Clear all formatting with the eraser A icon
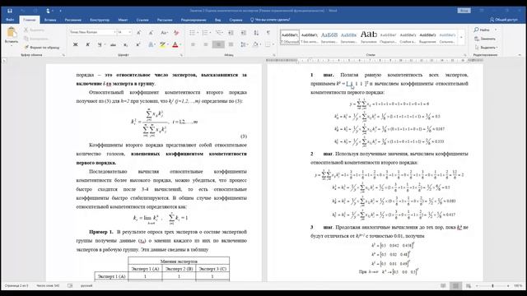Screen dimensions: 527x296 click(176, 33)
